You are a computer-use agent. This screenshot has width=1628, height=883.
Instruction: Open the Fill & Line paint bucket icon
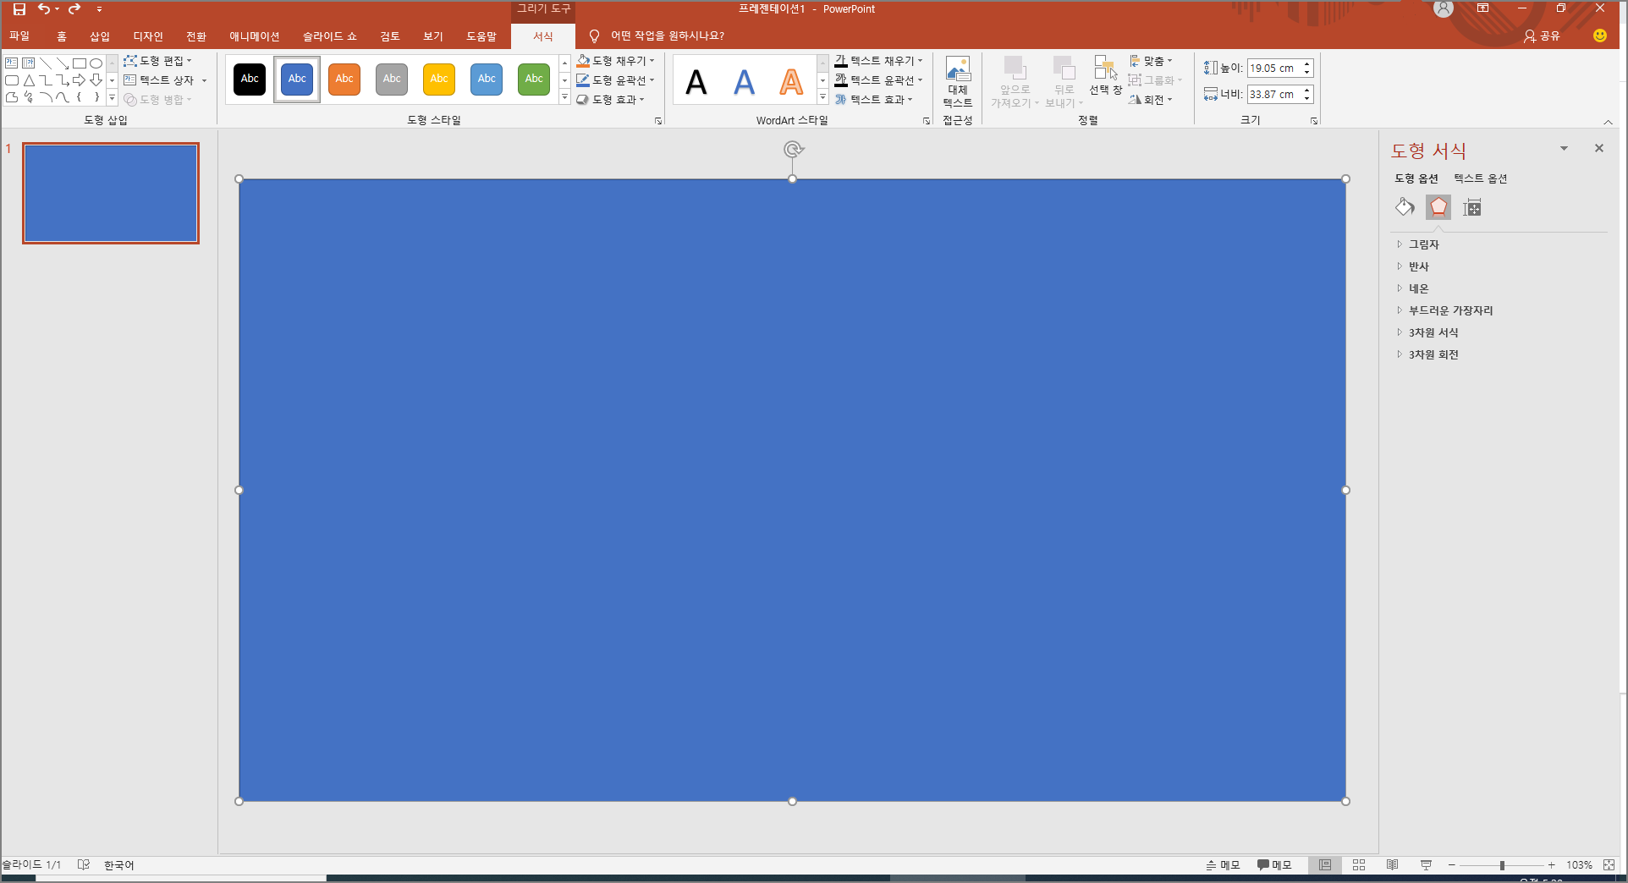point(1405,207)
